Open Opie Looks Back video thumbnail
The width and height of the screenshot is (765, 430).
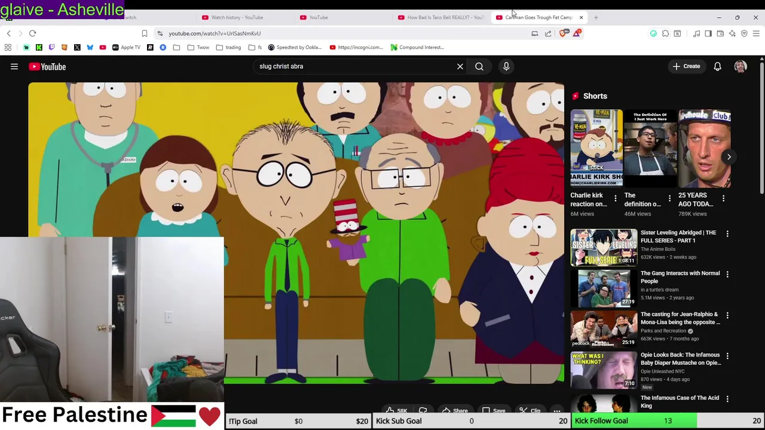tap(604, 370)
